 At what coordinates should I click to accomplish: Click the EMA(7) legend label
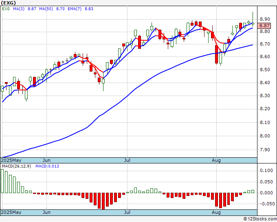click(75, 9)
